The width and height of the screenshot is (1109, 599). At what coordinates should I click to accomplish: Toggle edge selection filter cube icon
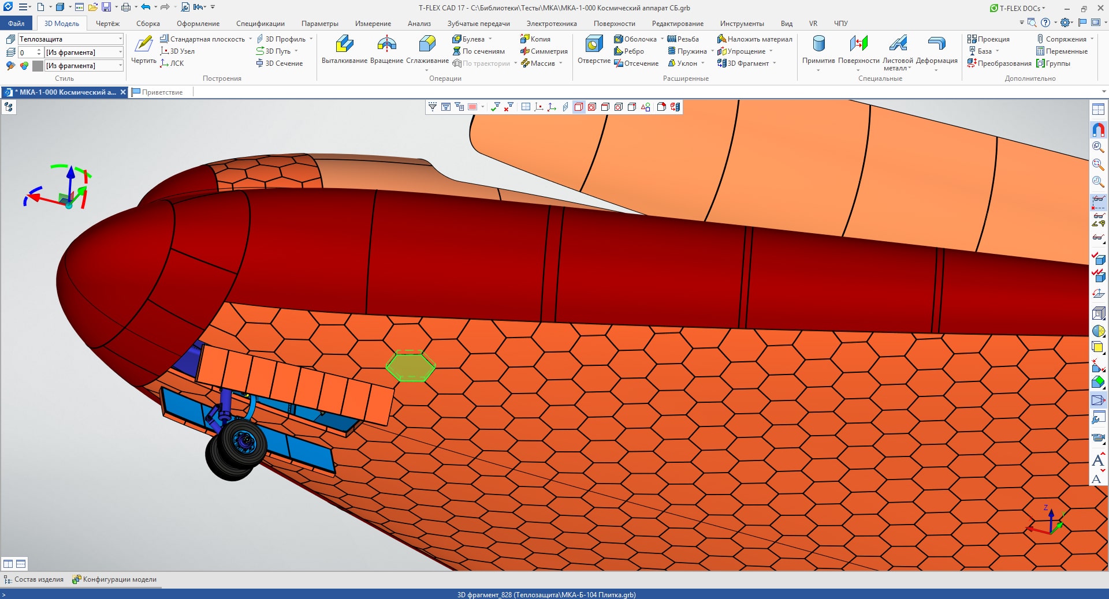coord(605,107)
